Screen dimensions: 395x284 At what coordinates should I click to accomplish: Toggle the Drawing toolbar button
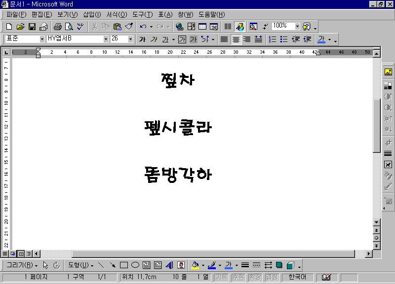point(239,27)
